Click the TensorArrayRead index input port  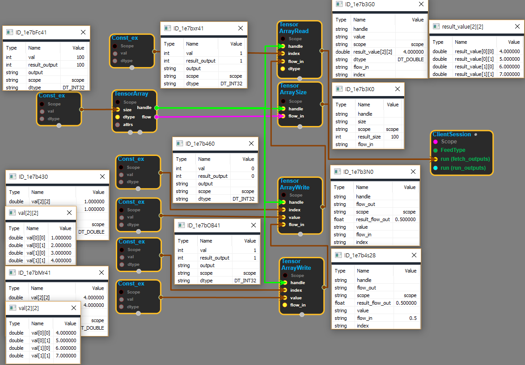283,54
